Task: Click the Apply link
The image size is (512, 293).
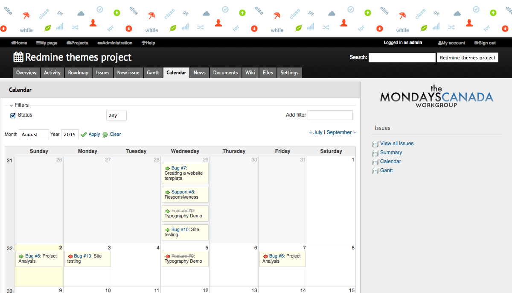Action: click(94, 134)
